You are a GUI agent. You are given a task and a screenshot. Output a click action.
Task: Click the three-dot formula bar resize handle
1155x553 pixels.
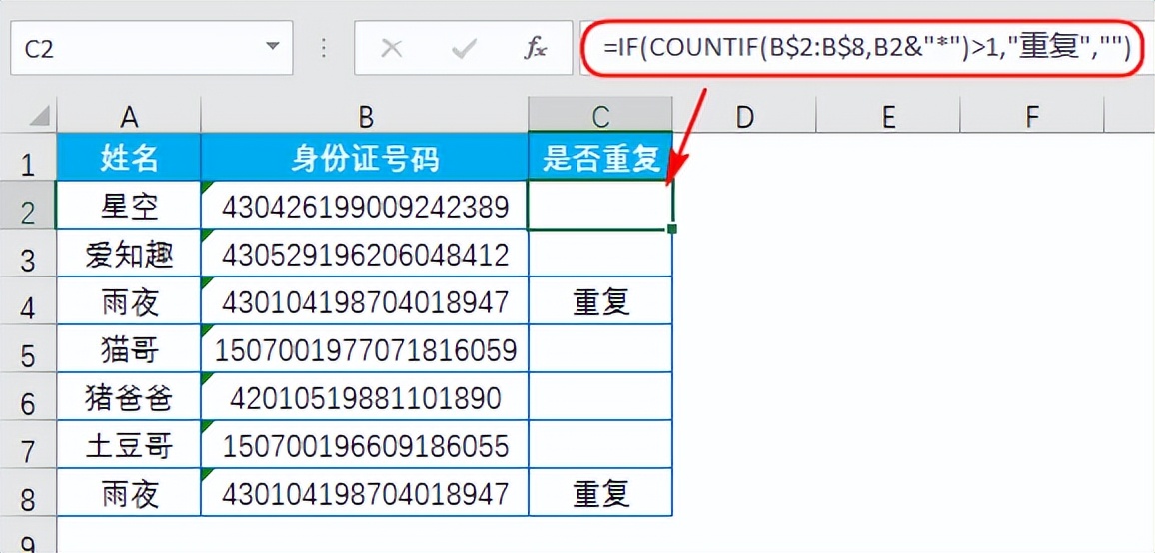tap(324, 48)
